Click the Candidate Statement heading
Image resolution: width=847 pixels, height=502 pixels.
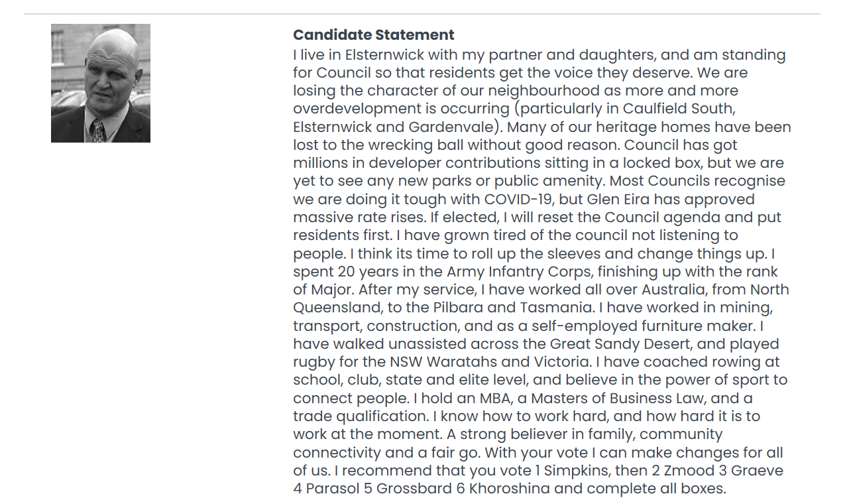[x=374, y=35]
